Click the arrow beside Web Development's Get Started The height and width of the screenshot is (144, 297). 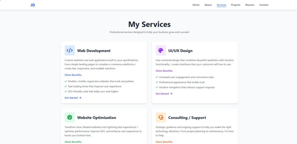pyautogui.click(x=80, y=97)
